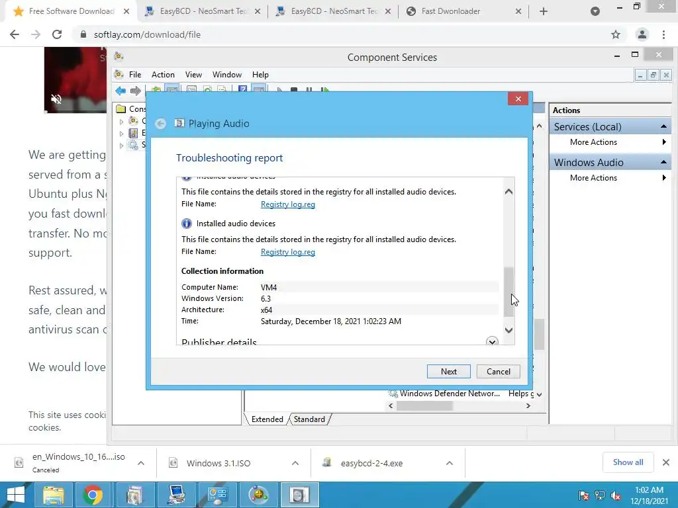
Task: Bookmark this page with the star icon
Action: [616, 34]
